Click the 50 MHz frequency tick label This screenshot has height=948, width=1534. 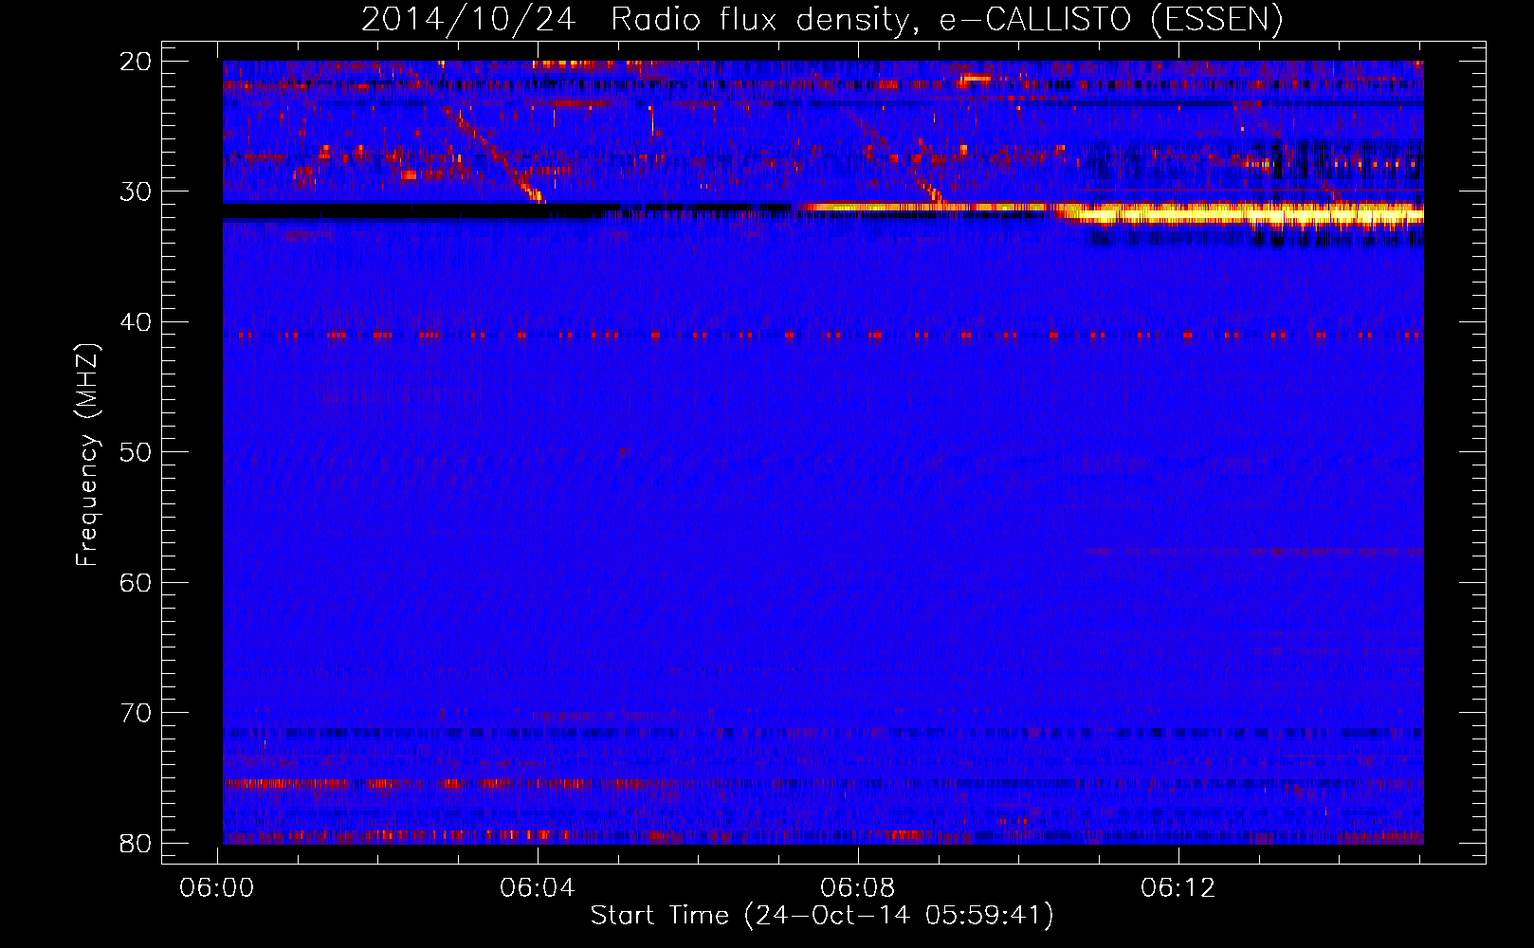coord(137,452)
